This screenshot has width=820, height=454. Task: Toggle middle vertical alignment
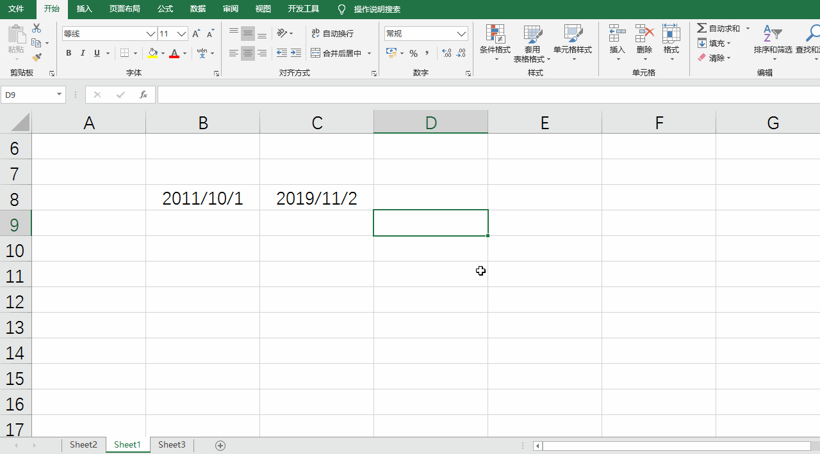248,34
